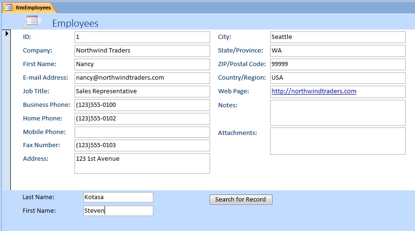Click the City: label
The width and height of the screenshot is (415, 231).
[225, 37]
